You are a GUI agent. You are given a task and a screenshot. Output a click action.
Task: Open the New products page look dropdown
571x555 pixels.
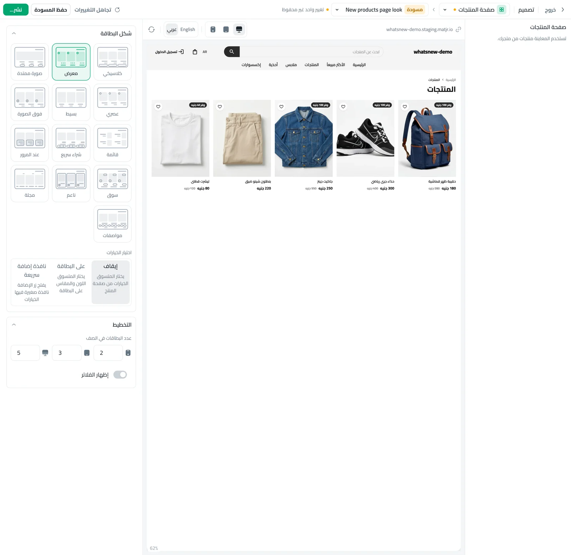[x=380, y=10]
